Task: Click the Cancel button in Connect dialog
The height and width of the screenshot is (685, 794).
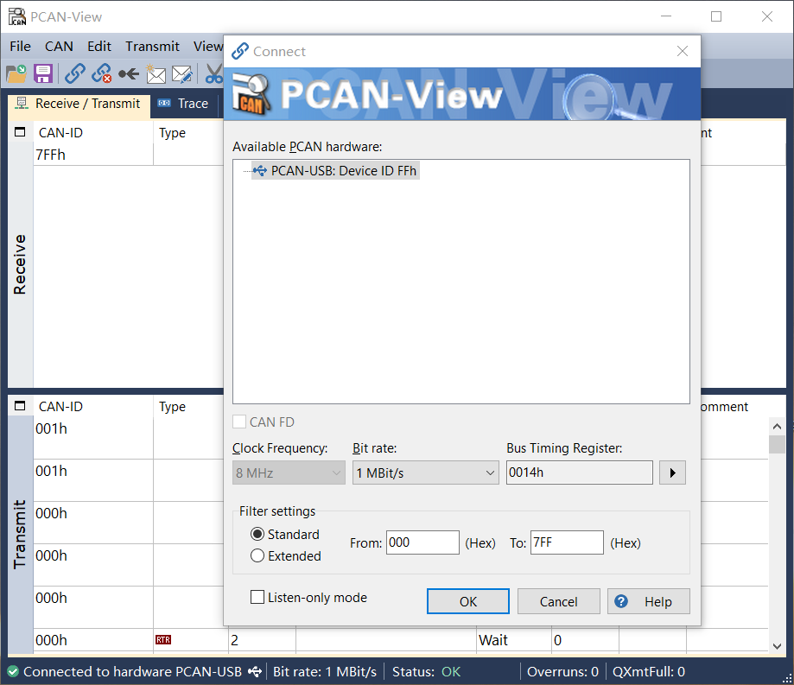Action: pyautogui.click(x=558, y=601)
